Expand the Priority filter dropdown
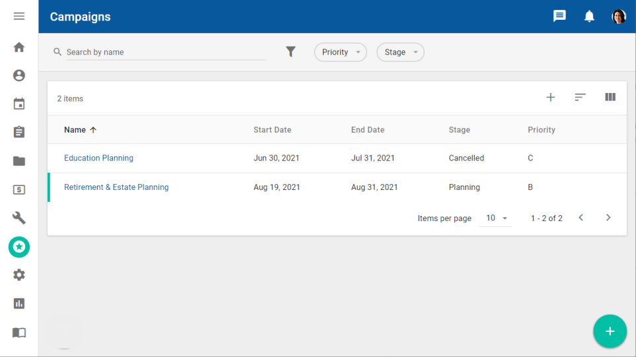This screenshot has width=636, height=357. coord(340,52)
